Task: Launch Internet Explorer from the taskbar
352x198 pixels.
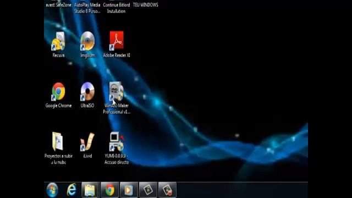Action: click(71, 190)
